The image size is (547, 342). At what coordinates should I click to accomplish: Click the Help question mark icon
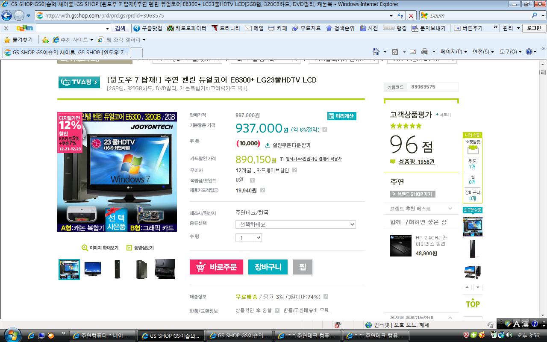(x=529, y=52)
